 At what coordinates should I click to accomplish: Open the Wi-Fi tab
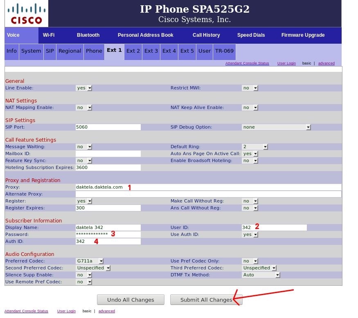tap(49, 35)
